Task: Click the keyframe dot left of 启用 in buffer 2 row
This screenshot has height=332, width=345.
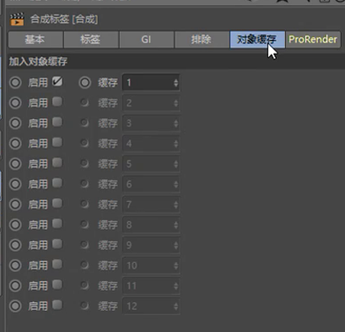Action: 15,103
